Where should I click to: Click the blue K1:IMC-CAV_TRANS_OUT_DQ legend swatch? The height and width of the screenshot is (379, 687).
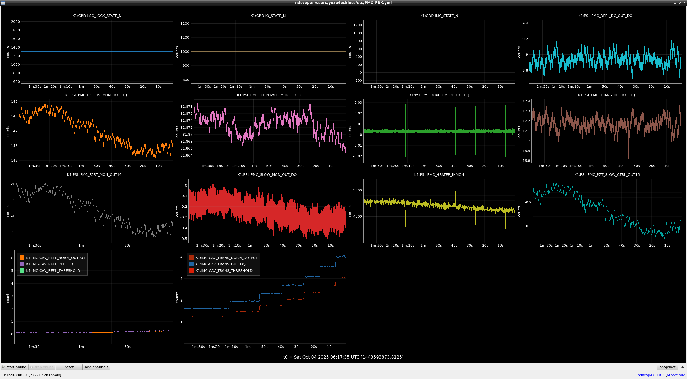pos(191,264)
